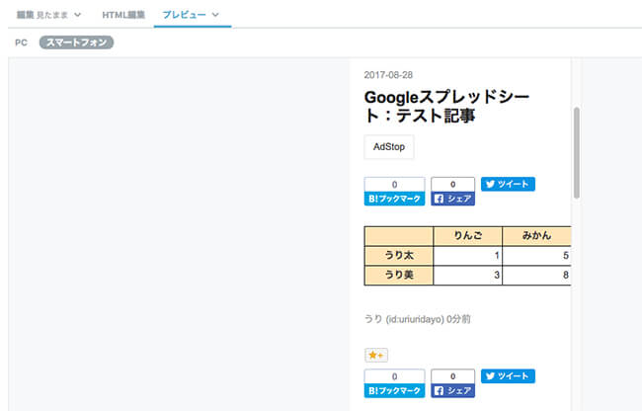
Task: Click the date 2017-08-28
Action: (x=388, y=75)
